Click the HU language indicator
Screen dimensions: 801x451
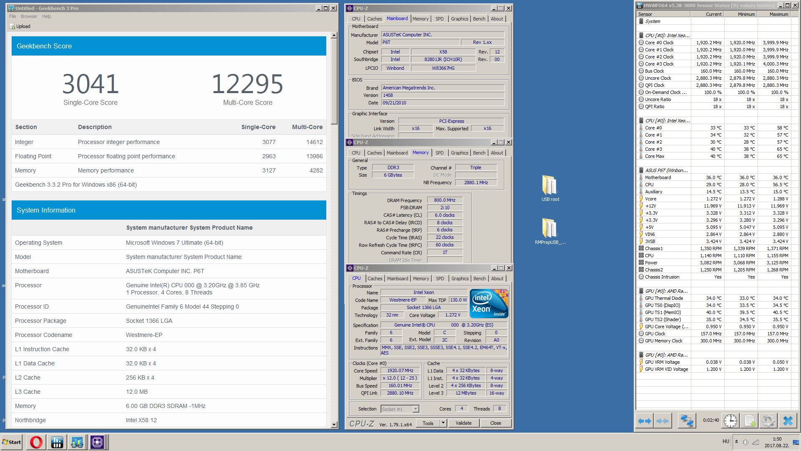pos(726,441)
